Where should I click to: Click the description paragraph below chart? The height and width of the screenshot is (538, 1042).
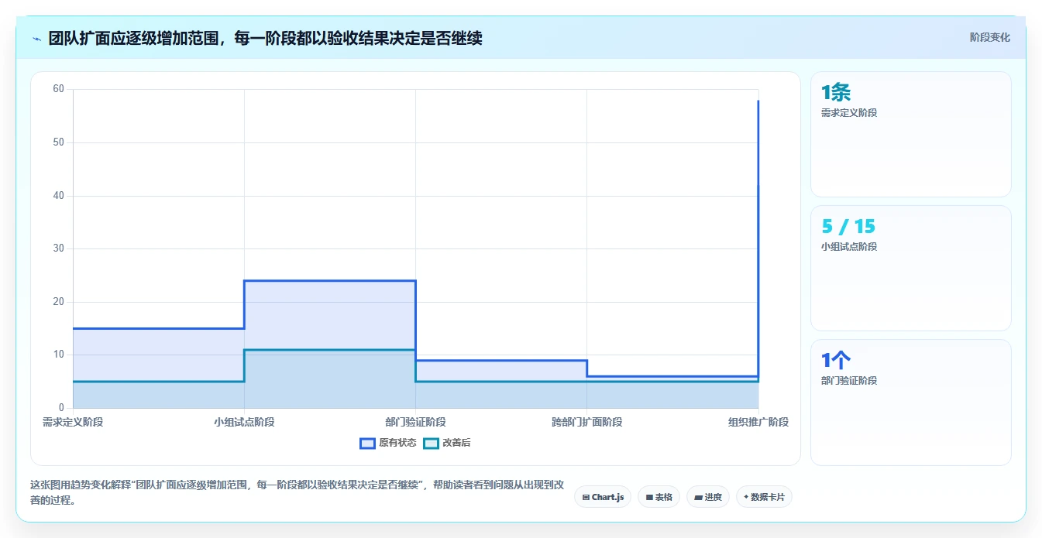coord(297,492)
